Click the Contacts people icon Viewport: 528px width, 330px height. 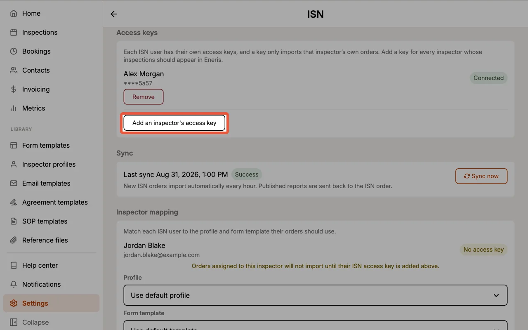coord(14,70)
